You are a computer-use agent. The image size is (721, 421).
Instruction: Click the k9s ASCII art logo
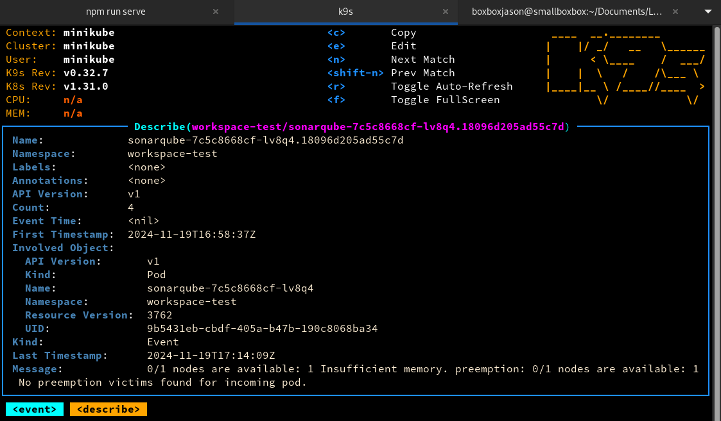point(626,68)
